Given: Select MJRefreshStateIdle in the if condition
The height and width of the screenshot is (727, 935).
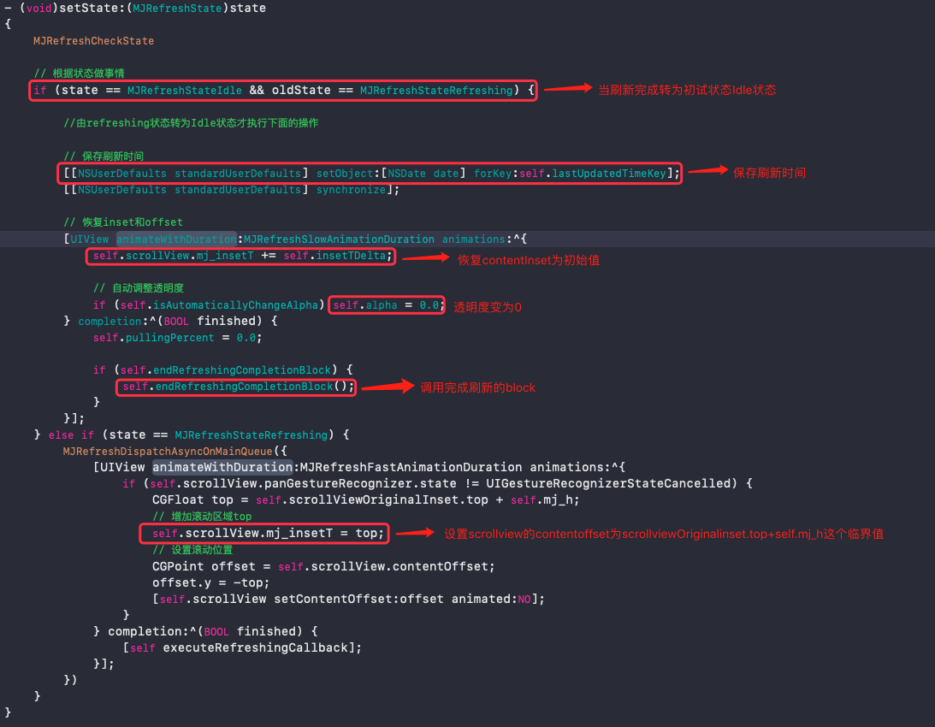Looking at the screenshot, I should (184, 90).
